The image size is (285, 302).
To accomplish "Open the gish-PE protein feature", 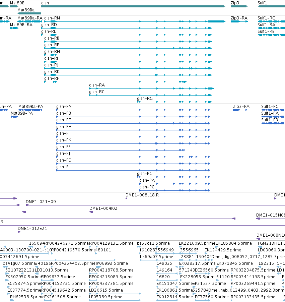I will click(x=133, y=123).
